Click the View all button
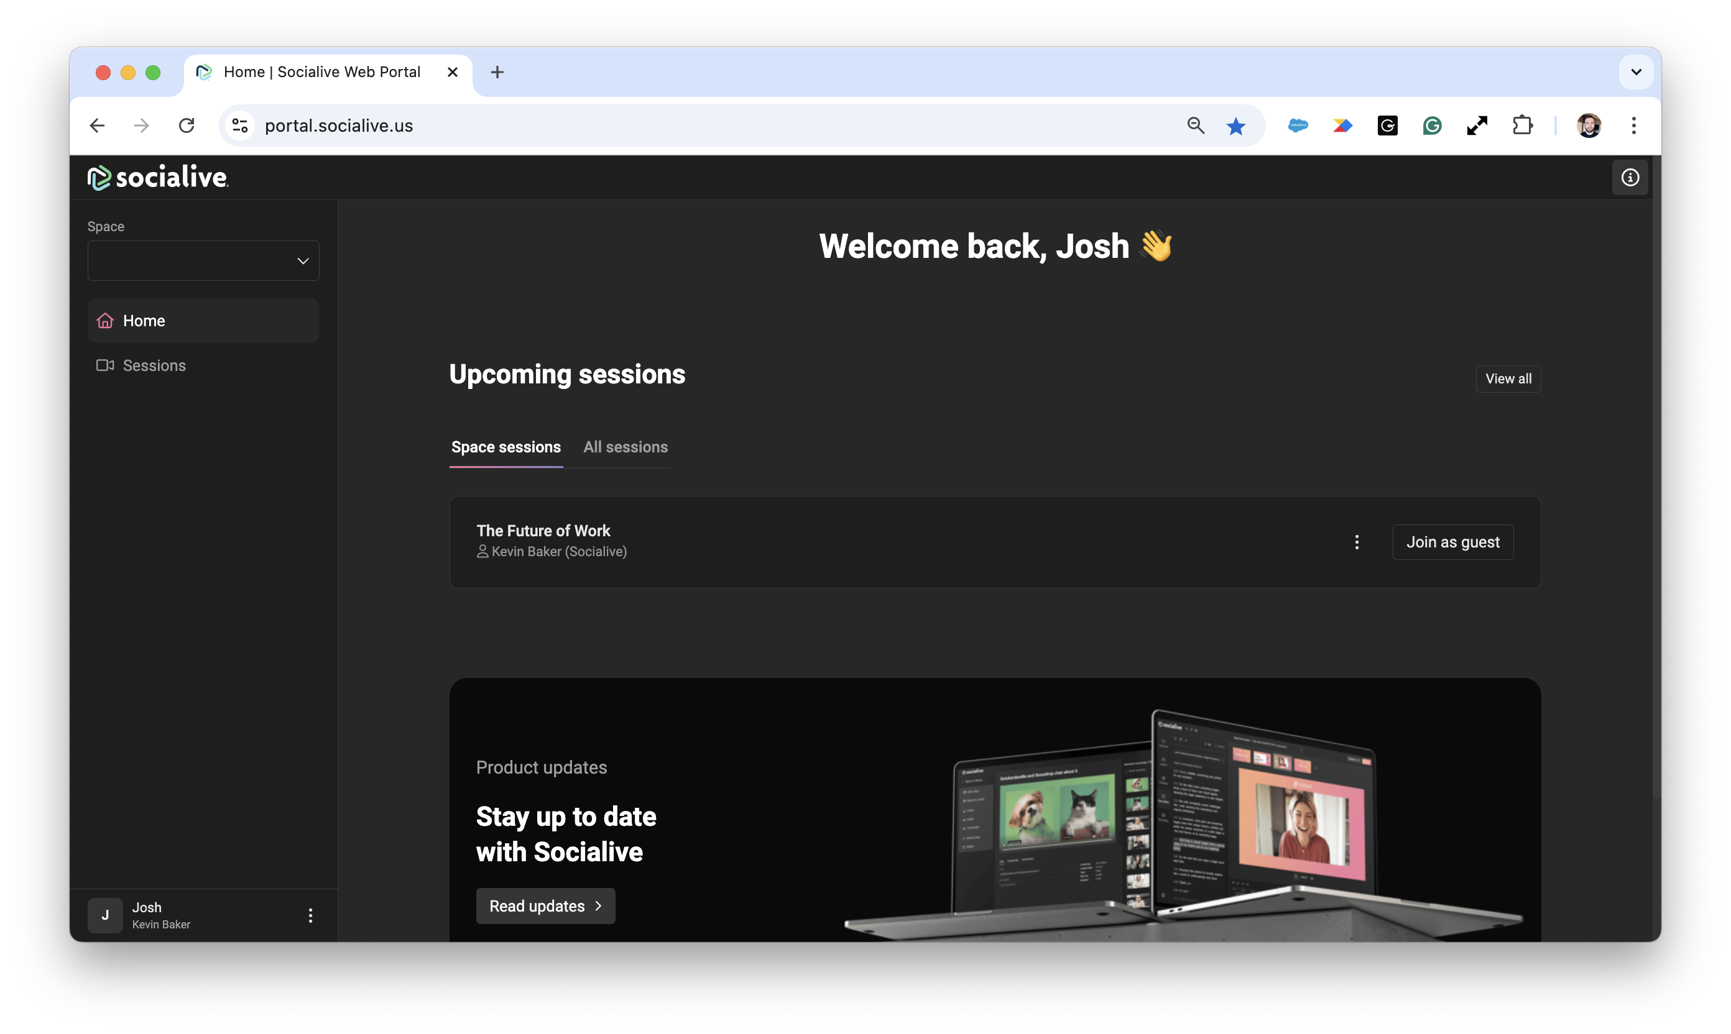Screen dimensions: 1731x1034 point(1508,378)
